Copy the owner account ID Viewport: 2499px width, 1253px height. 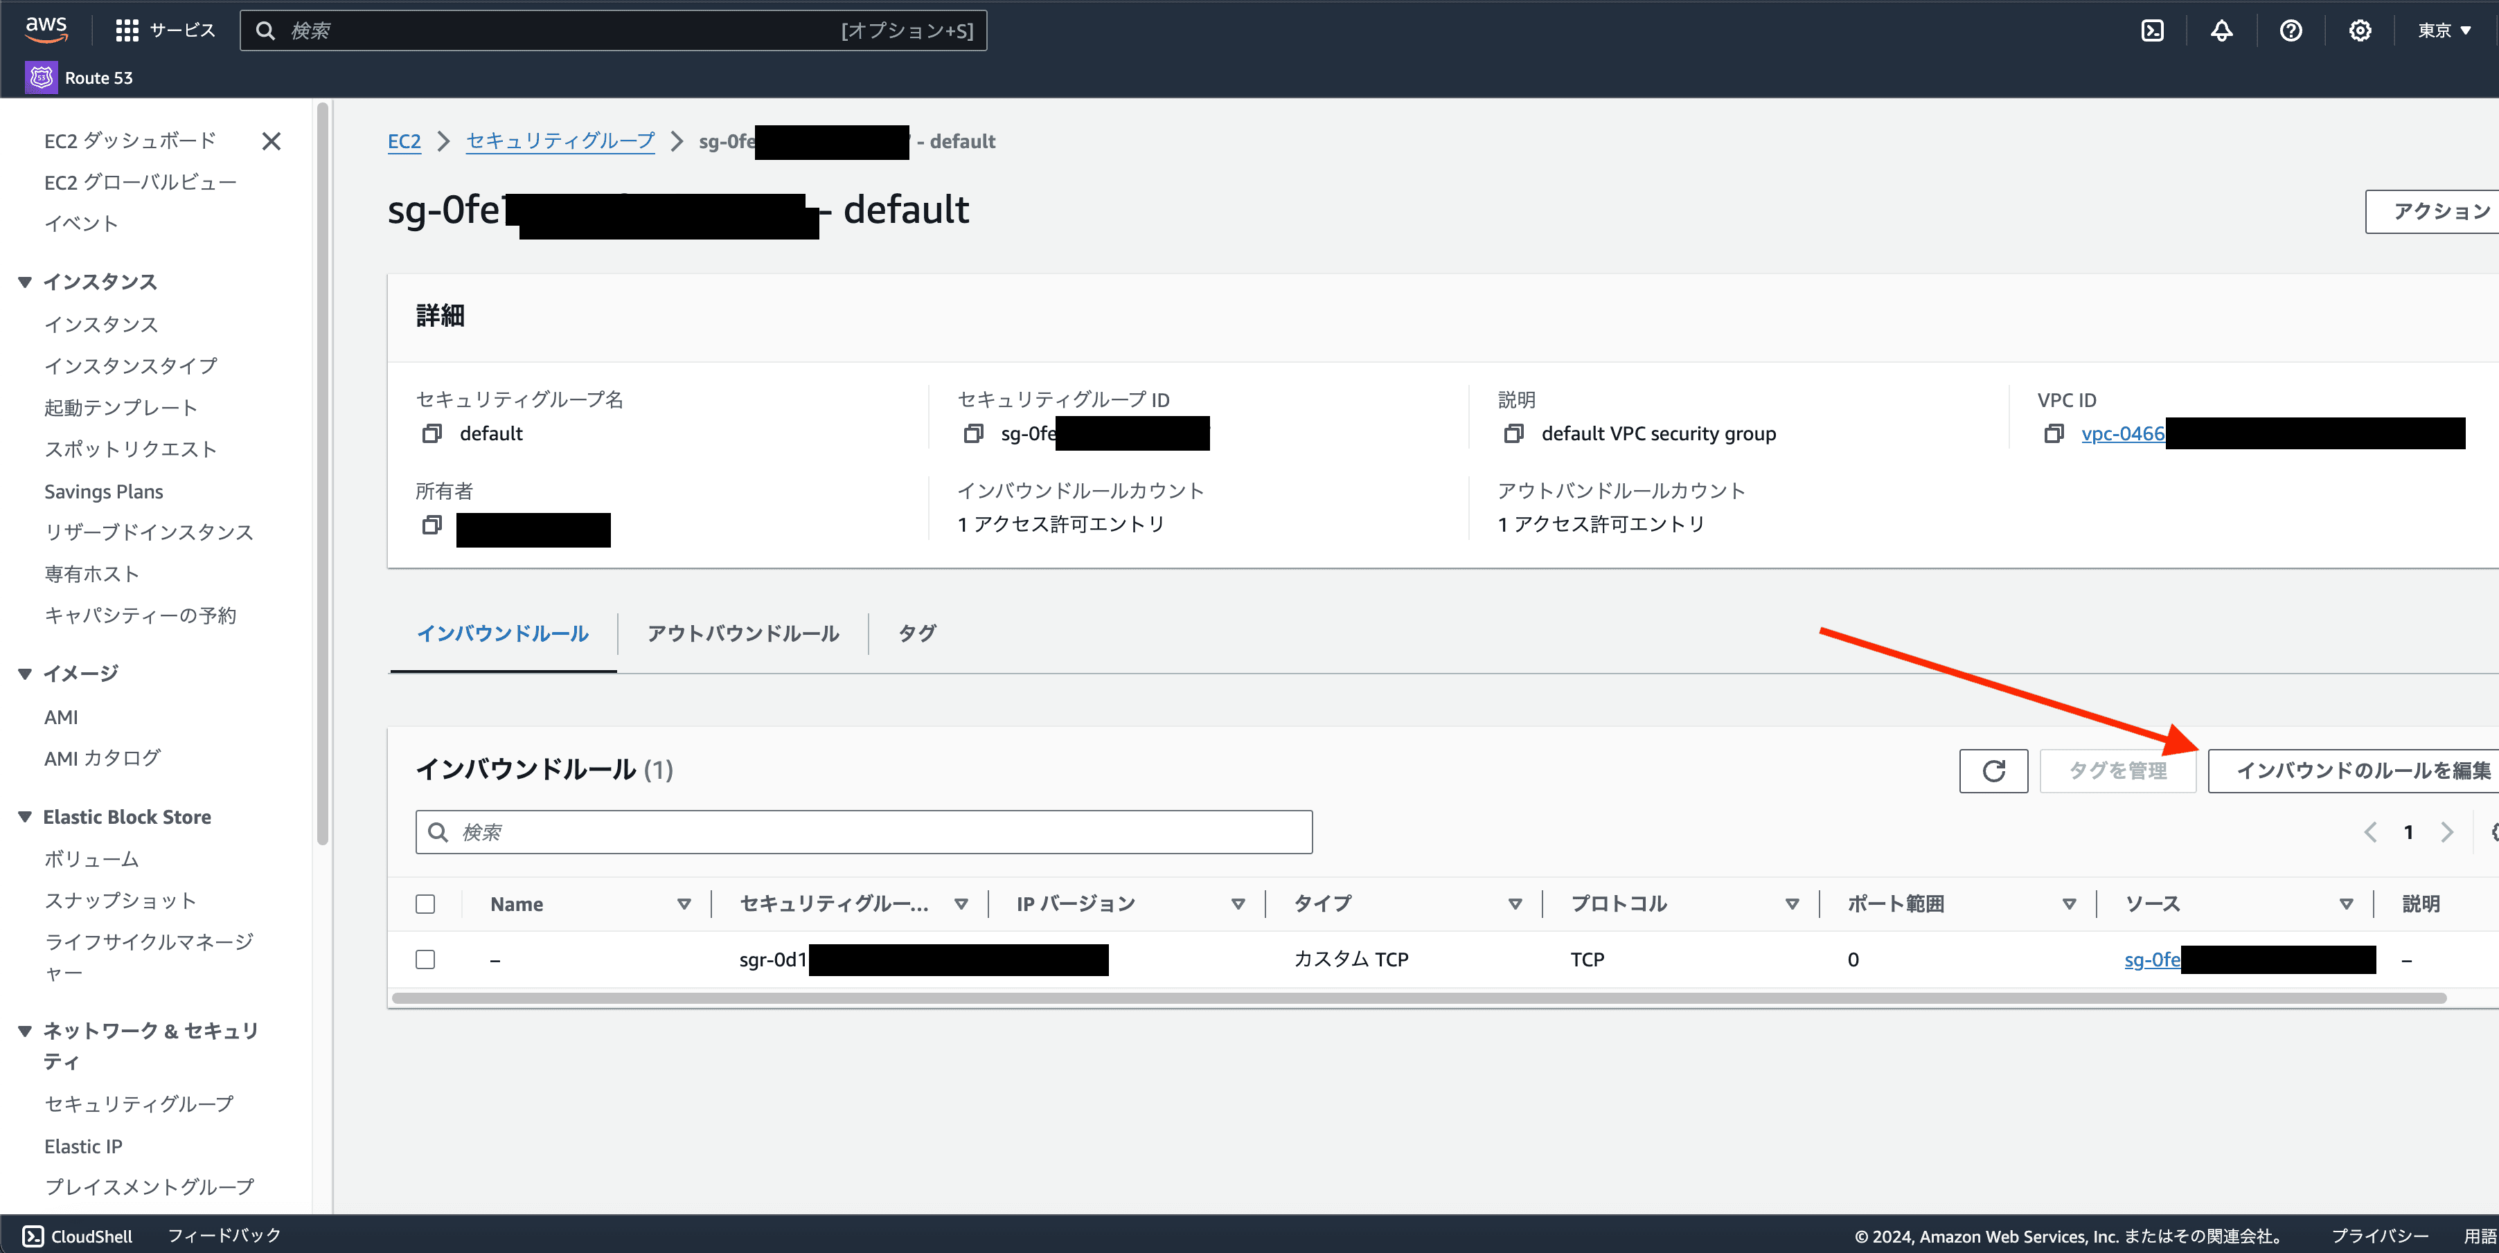pyautogui.click(x=432, y=525)
